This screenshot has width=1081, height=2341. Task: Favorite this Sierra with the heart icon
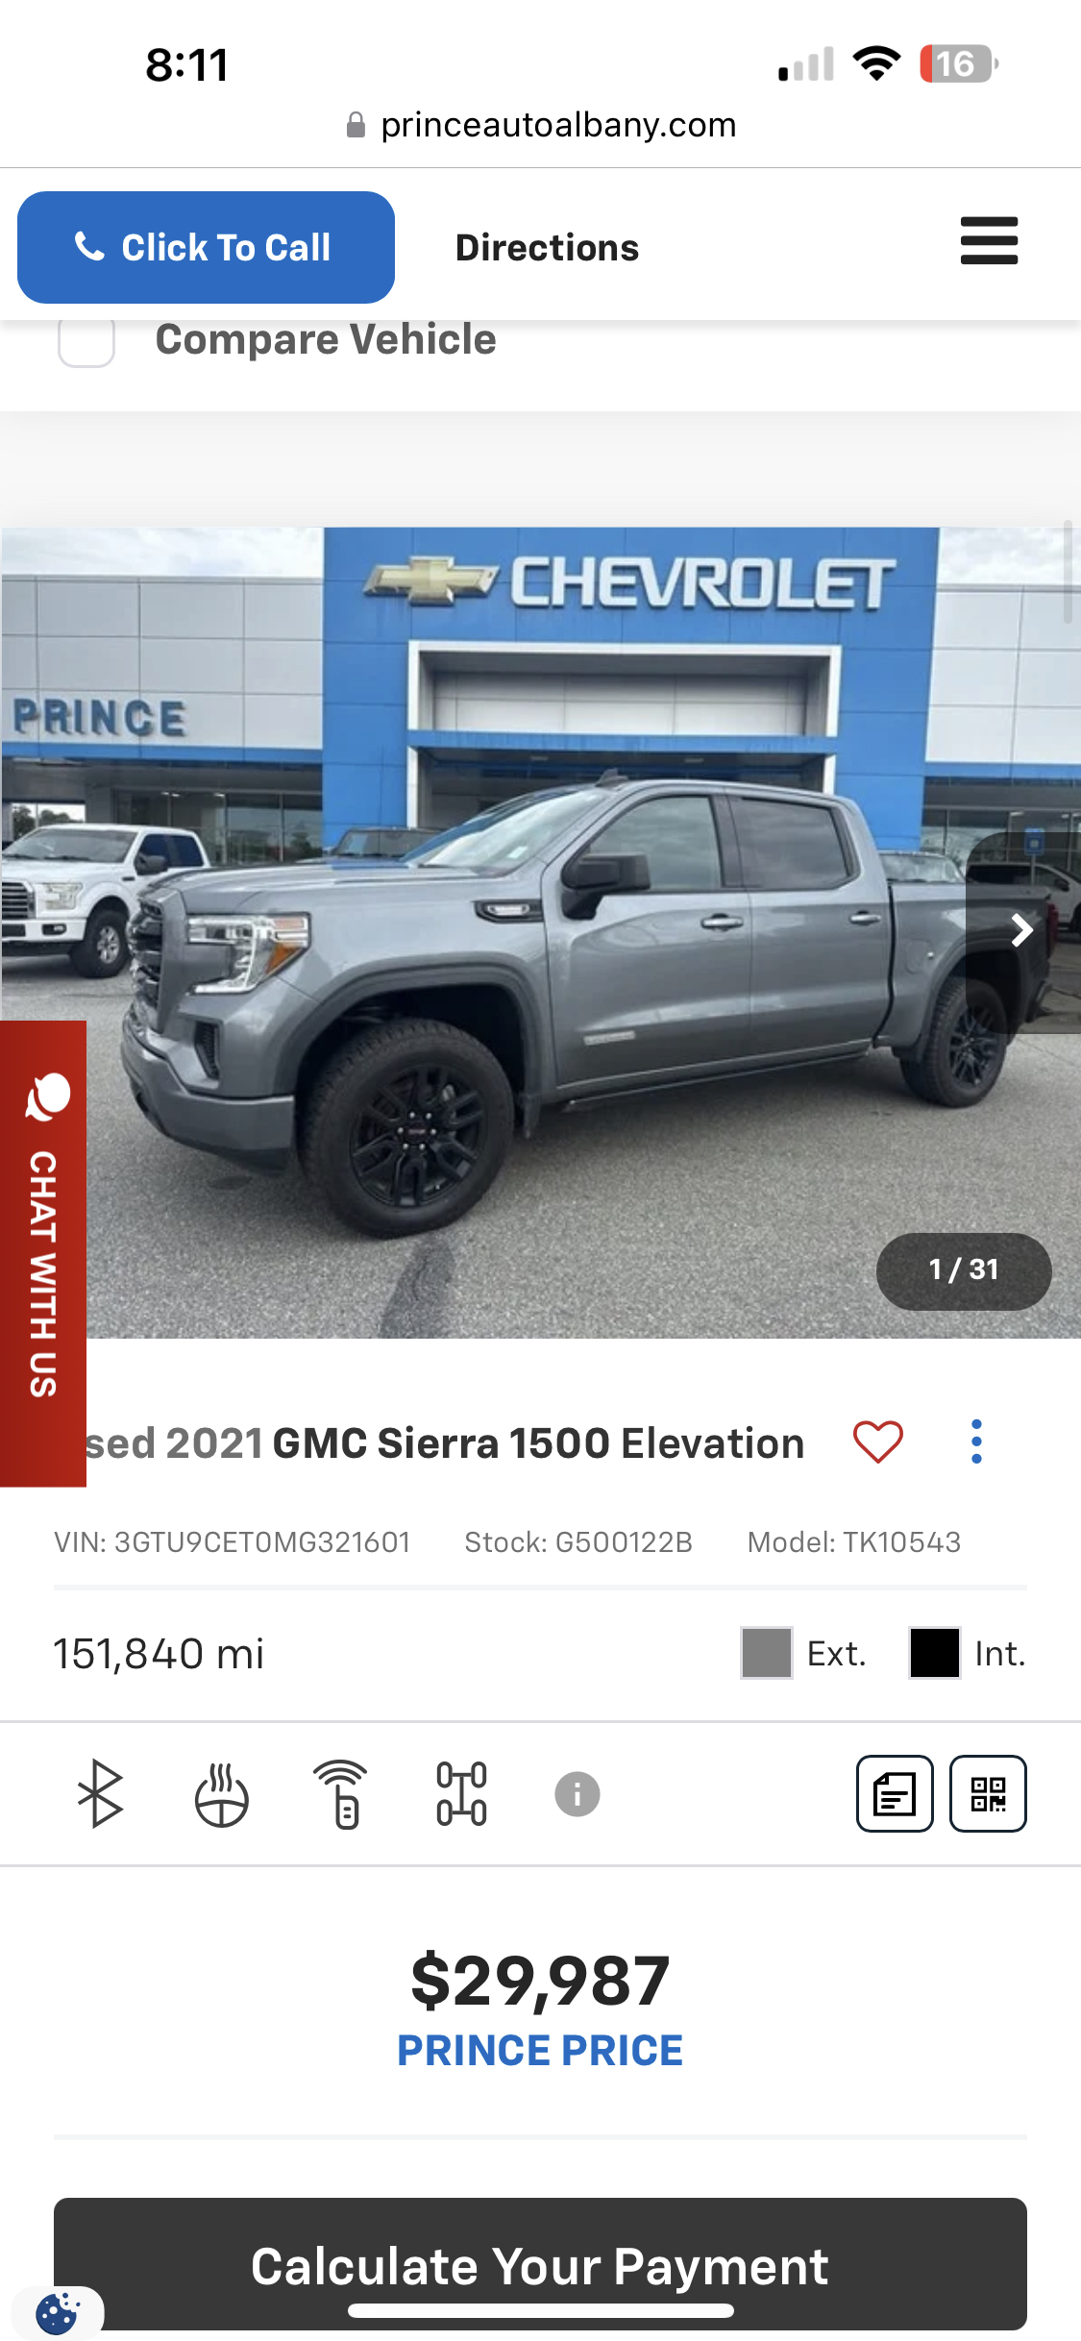click(x=878, y=1442)
